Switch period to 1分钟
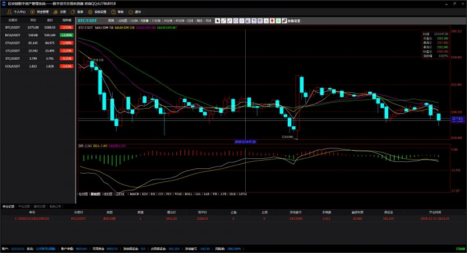The width and height of the screenshot is (467, 253). 134,21
